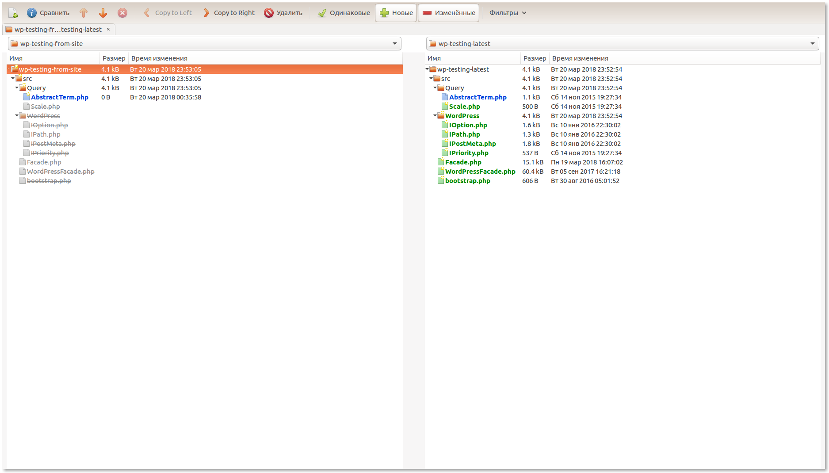
Task: Click Copy to Left button
Action: (168, 13)
